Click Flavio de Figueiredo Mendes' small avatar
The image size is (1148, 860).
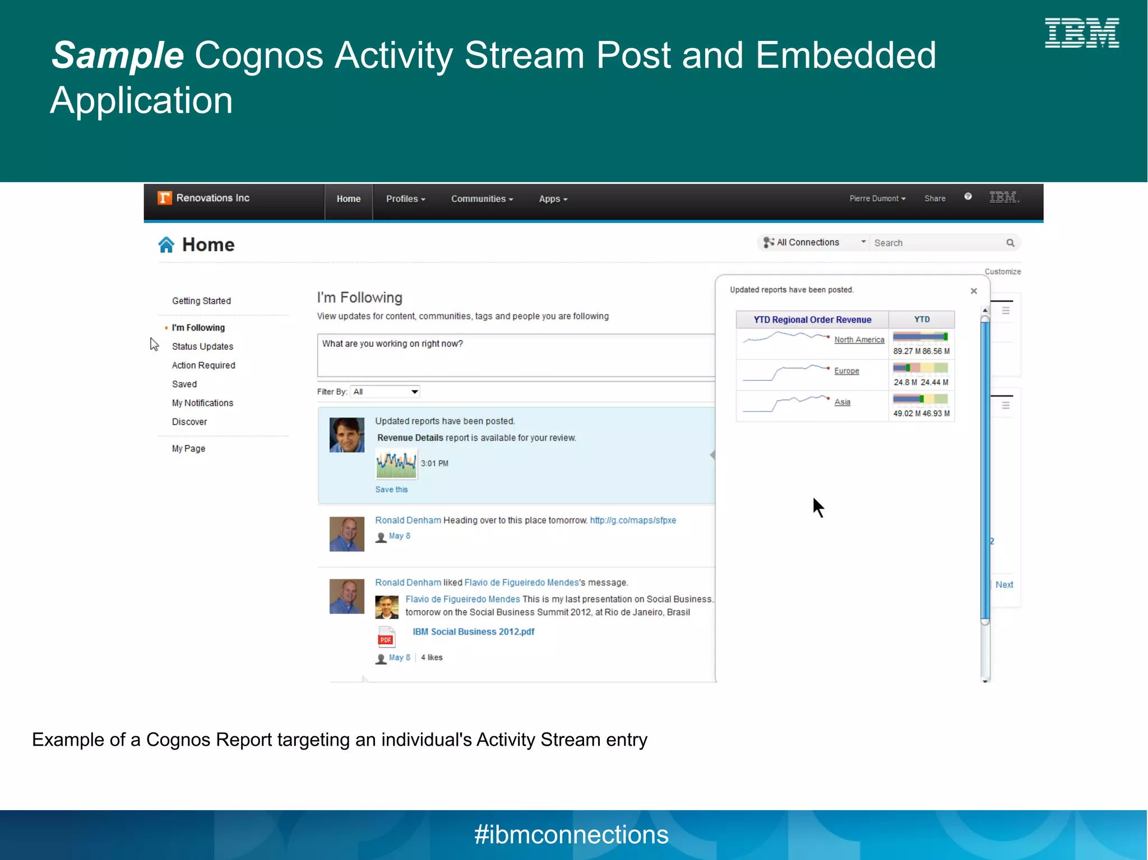(387, 607)
